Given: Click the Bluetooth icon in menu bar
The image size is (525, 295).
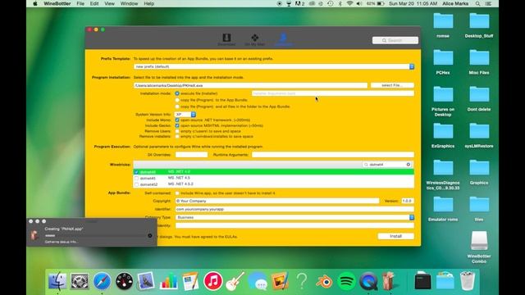Looking at the screenshot, I should 340,3.
